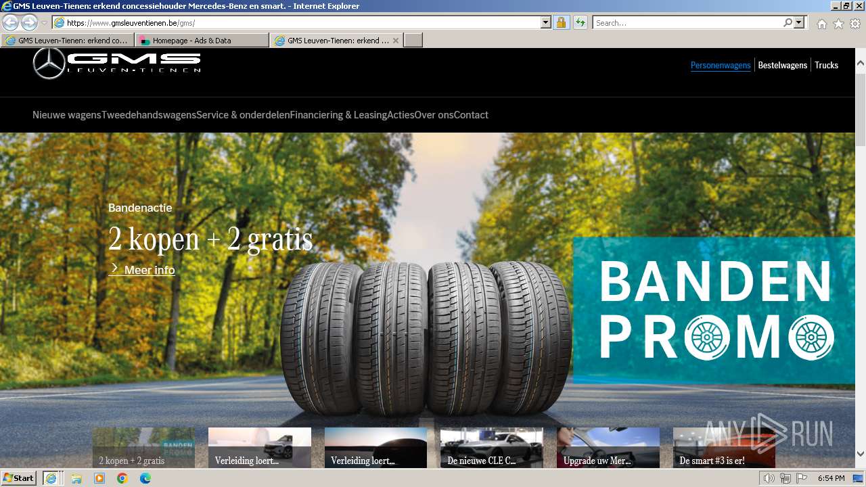Click the page scrollbar up arrow

[x=861, y=64]
